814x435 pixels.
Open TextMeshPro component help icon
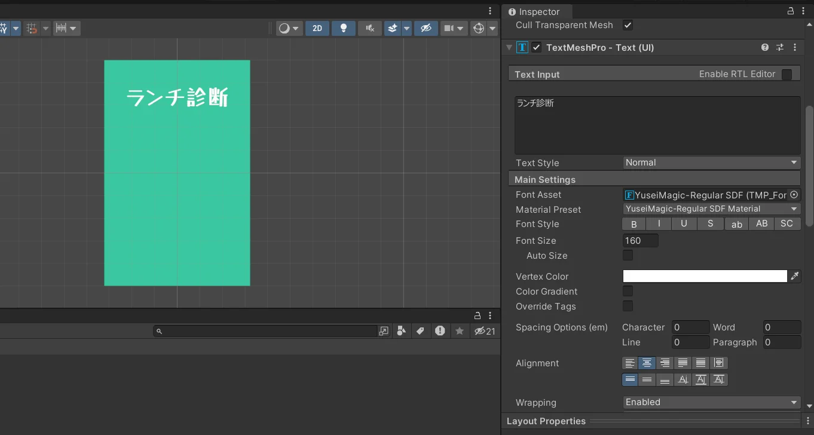pyautogui.click(x=765, y=47)
